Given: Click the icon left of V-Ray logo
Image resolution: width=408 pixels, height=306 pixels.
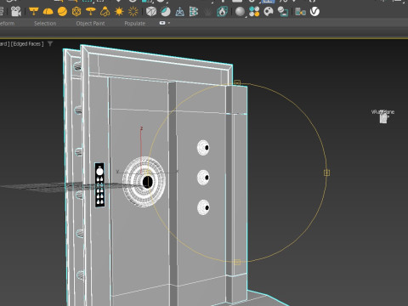Looking at the screenshot, I should tap(300, 12).
